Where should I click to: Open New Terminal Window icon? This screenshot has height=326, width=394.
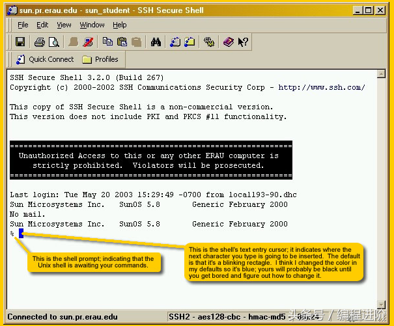point(175,42)
